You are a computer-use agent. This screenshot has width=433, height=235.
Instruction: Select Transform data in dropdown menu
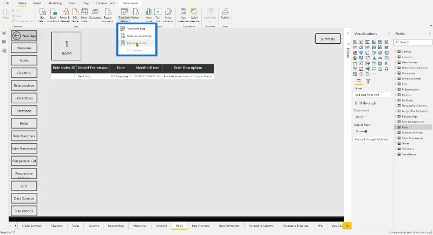click(x=137, y=29)
